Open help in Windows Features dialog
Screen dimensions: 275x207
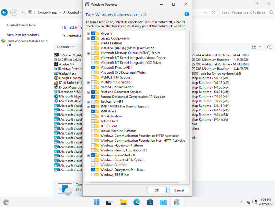click(187, 14)
